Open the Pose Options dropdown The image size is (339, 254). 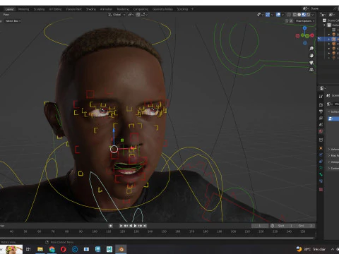304,21
